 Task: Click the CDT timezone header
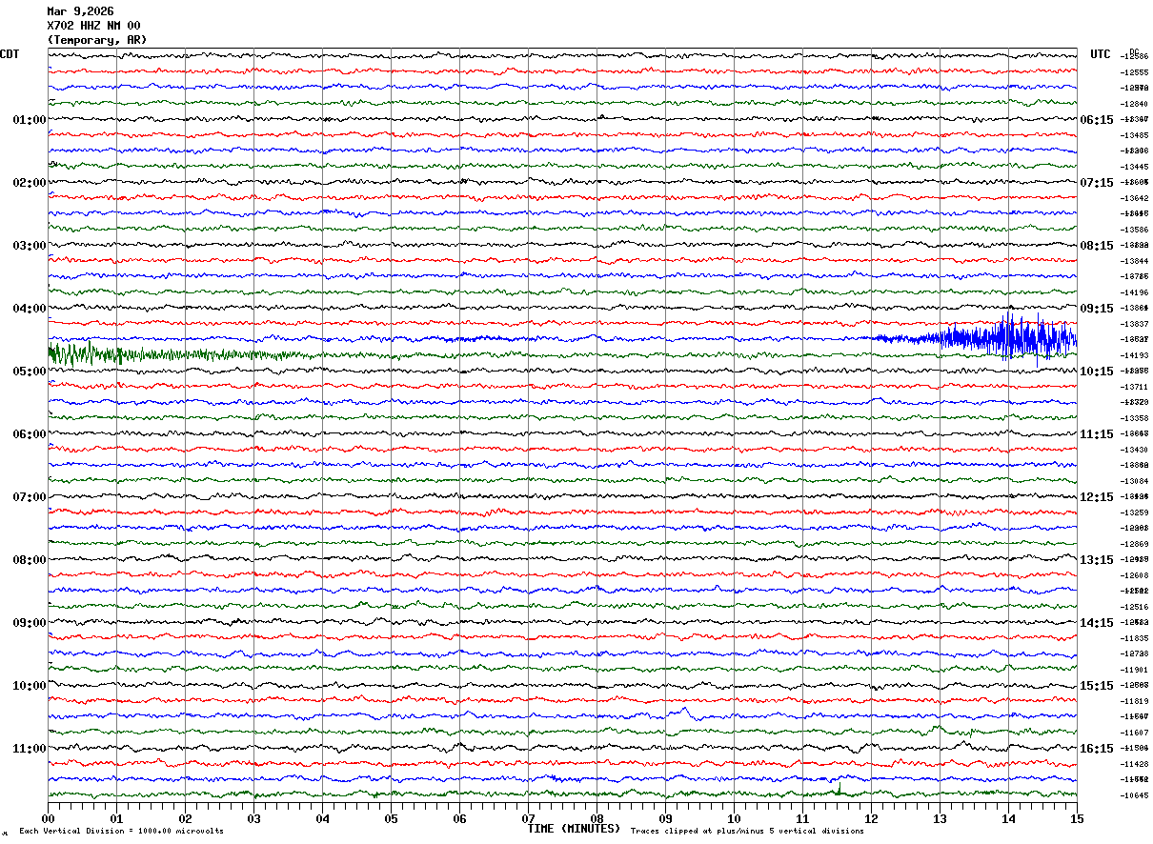click(x=10, y=54)
